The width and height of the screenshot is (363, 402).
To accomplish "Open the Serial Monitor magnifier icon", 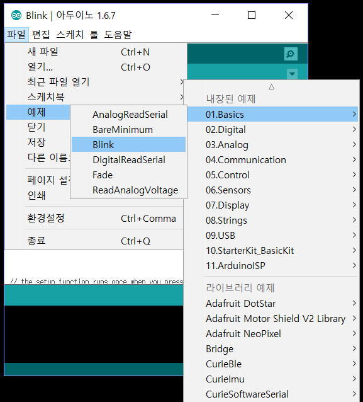I will point(291,54).
